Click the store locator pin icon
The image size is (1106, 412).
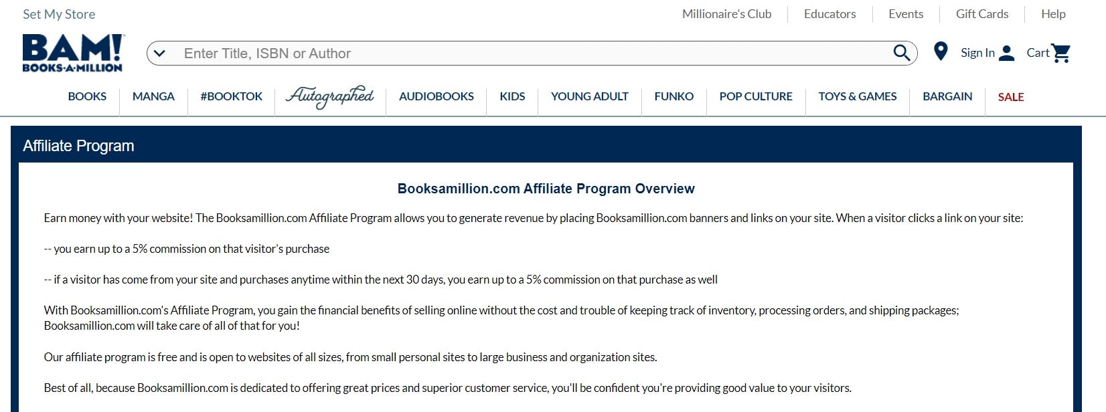tap(941, 51)
